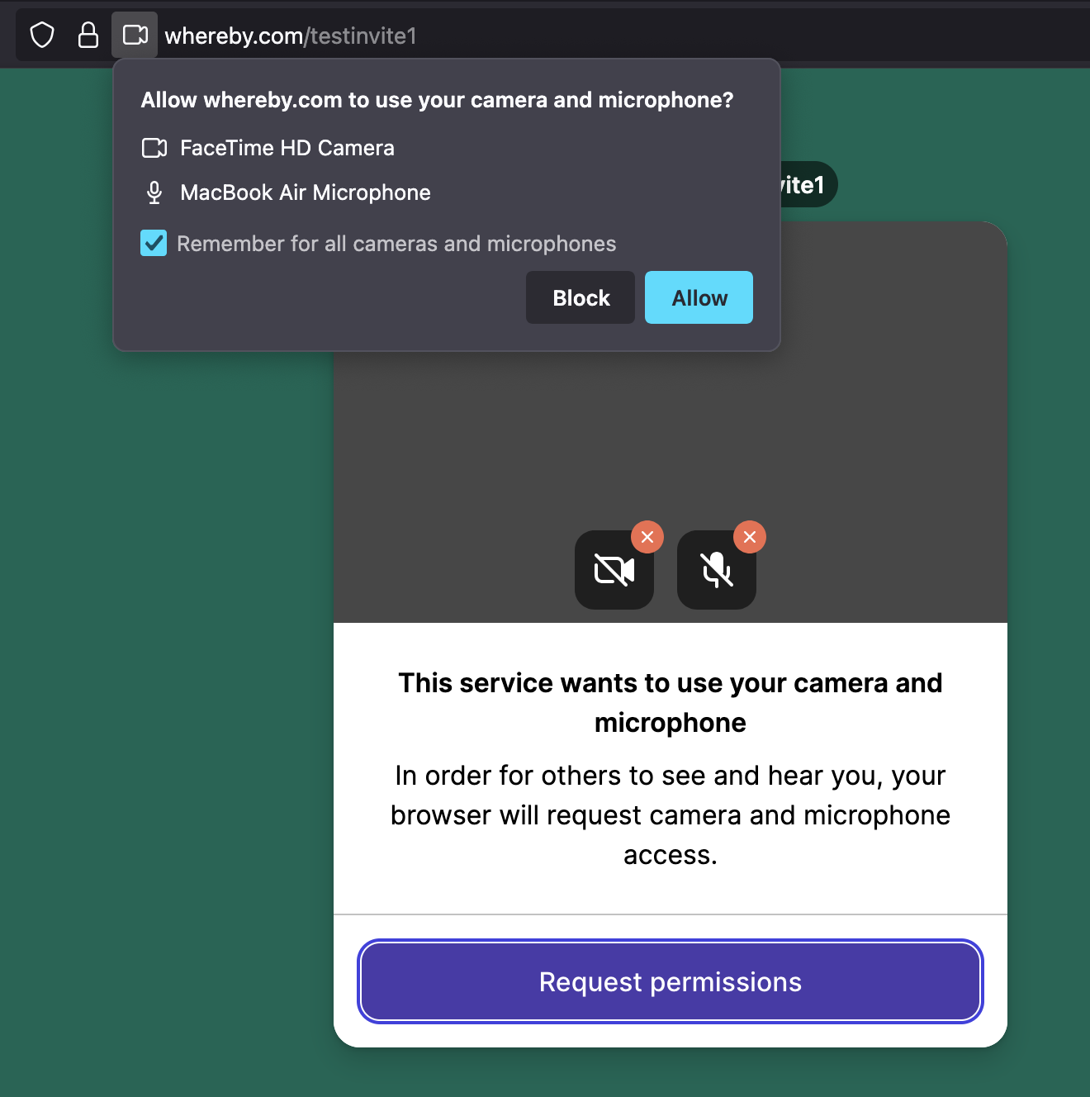Click the muted microphone button in preview
The image size is (1090, 1097).
pyautogui.click(x=716, y=570)
